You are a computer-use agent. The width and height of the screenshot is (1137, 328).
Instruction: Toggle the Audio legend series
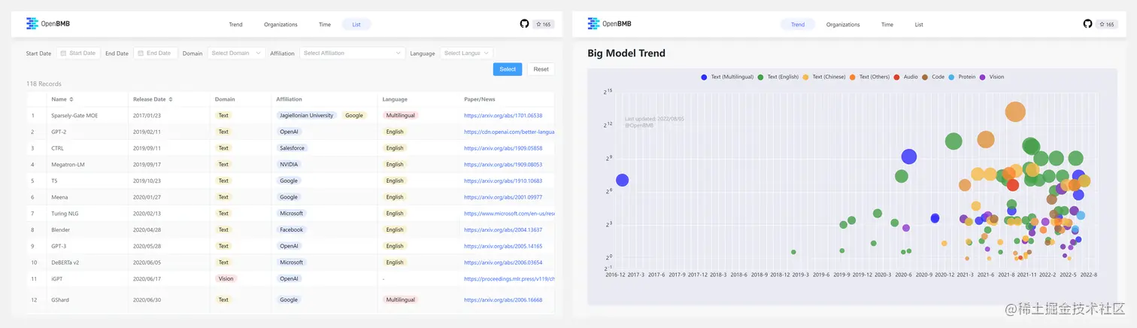pyautogui.click(x=905, y=77)
